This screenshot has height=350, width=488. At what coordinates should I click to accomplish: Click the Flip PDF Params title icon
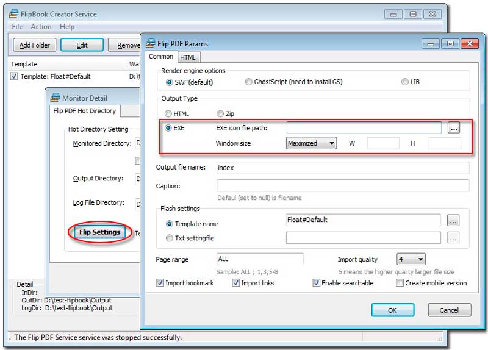tap(151, 43)
